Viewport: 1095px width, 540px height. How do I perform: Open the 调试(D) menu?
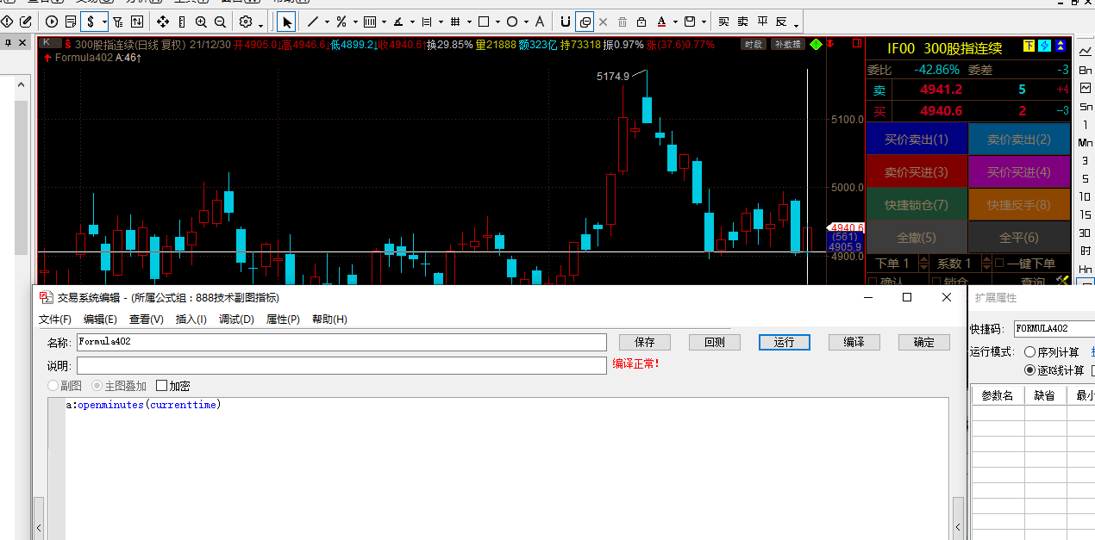coord(236,320)
